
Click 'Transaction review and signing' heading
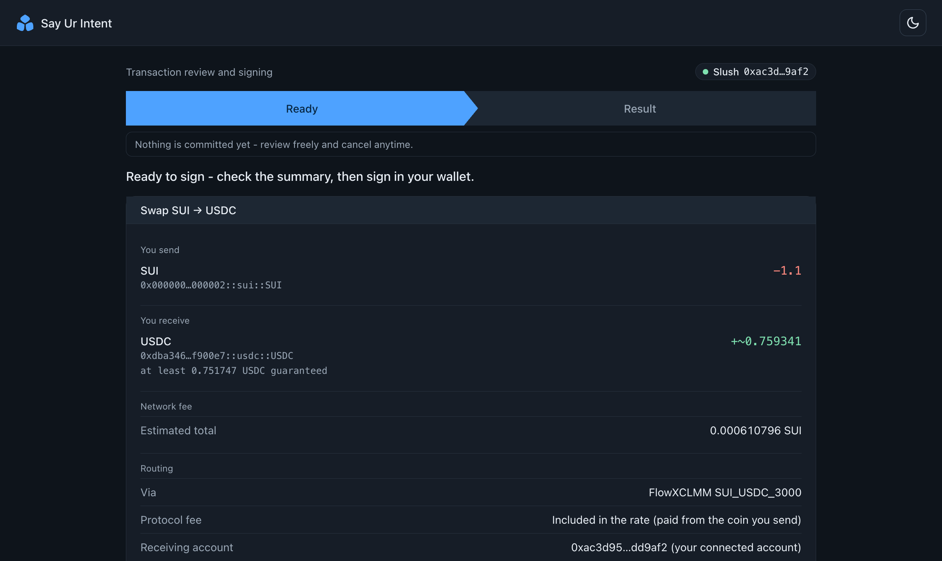[x=199, y=72]
